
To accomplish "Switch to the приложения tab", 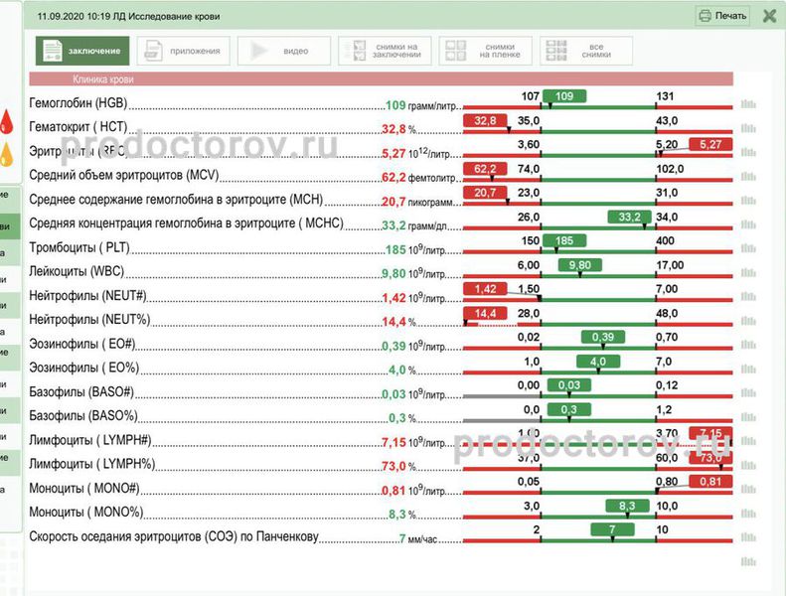I will pyautogui.click(x=184, y=51).
